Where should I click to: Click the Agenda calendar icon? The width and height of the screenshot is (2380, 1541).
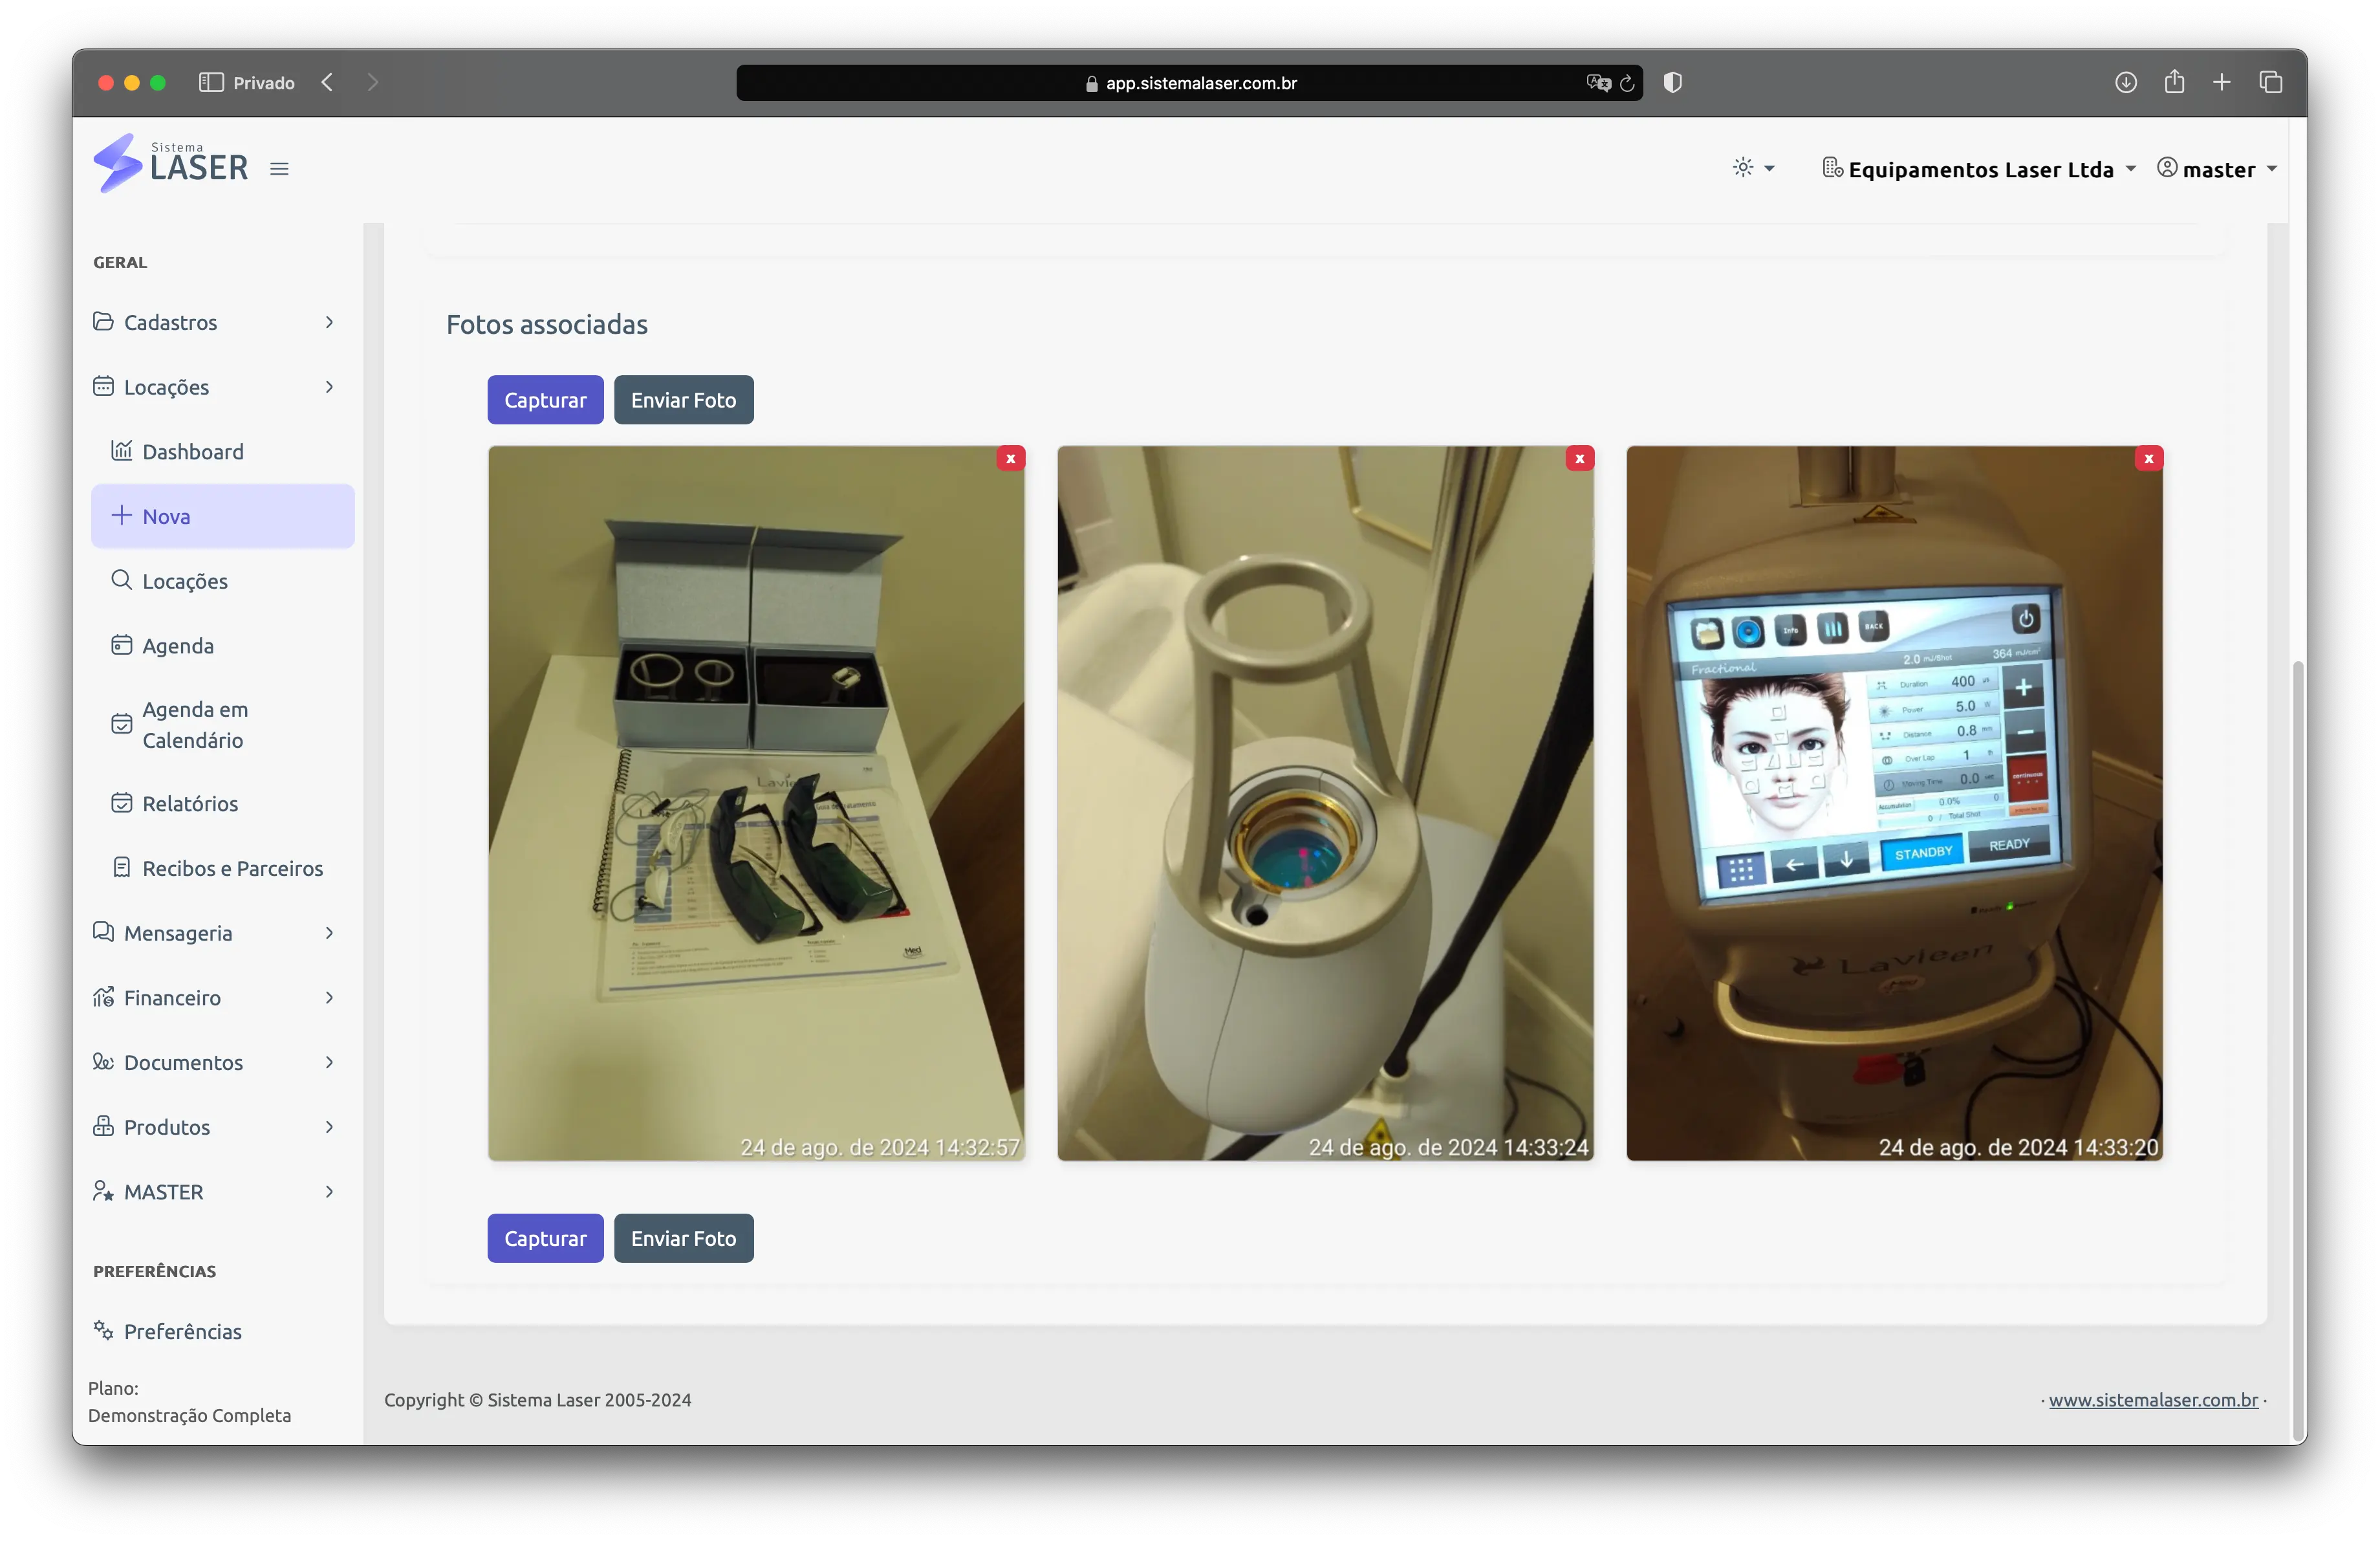pyautogui.click(x=122, y=645)
